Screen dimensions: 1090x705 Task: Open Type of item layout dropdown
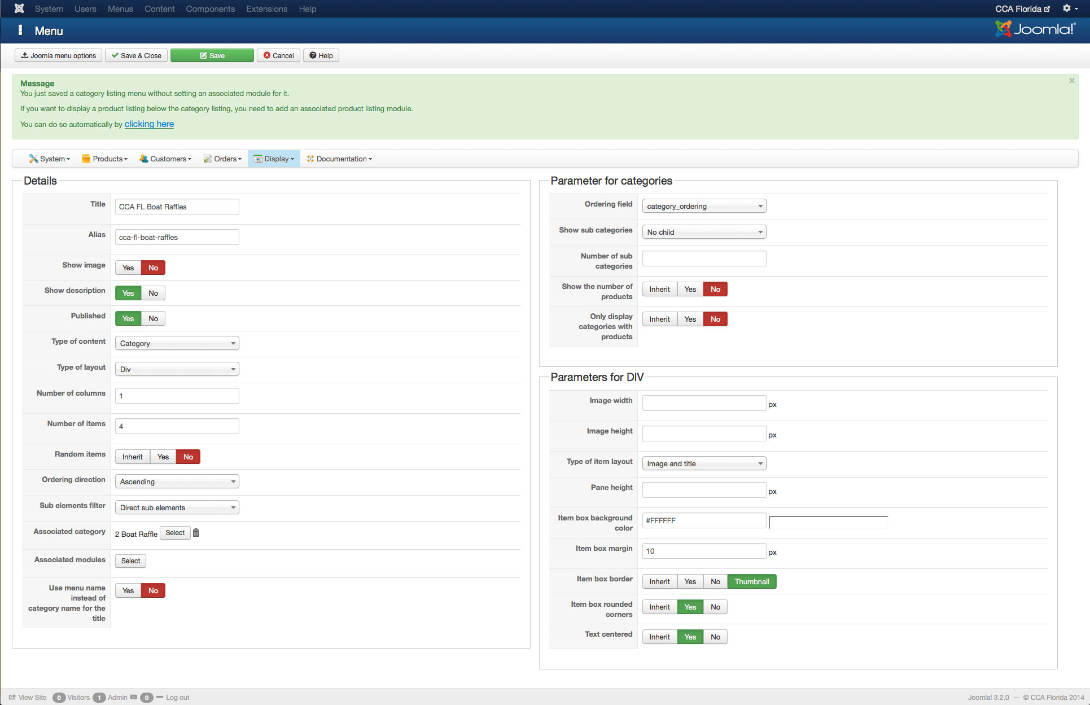pos(704,463)
